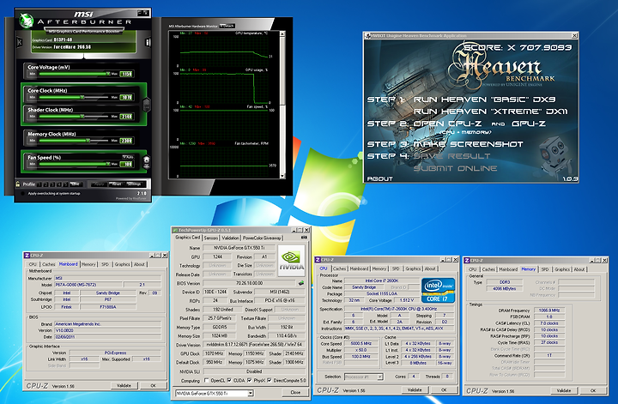The image size is (618, 404).
Task: Select profile slot 3 in Afterburner
Action: coord(52,184)
